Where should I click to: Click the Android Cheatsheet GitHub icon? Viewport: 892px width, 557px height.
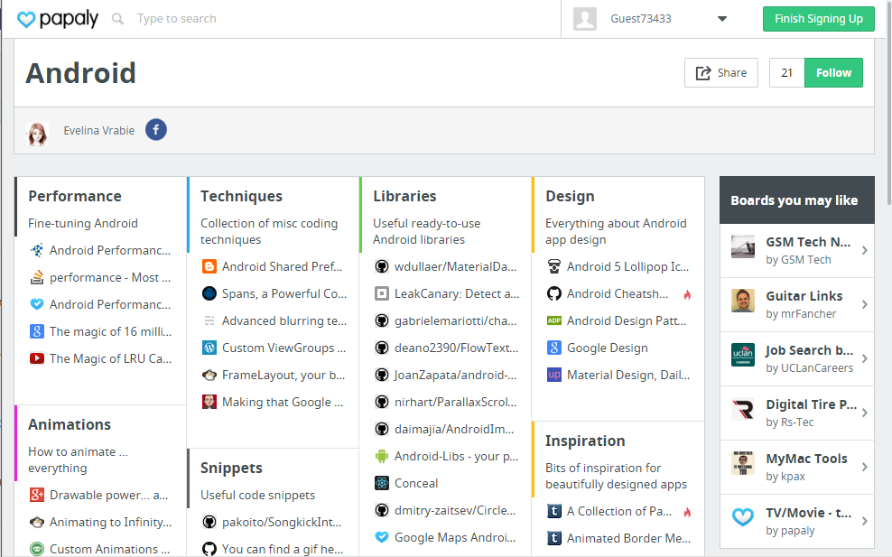click(x=554, y=293)
